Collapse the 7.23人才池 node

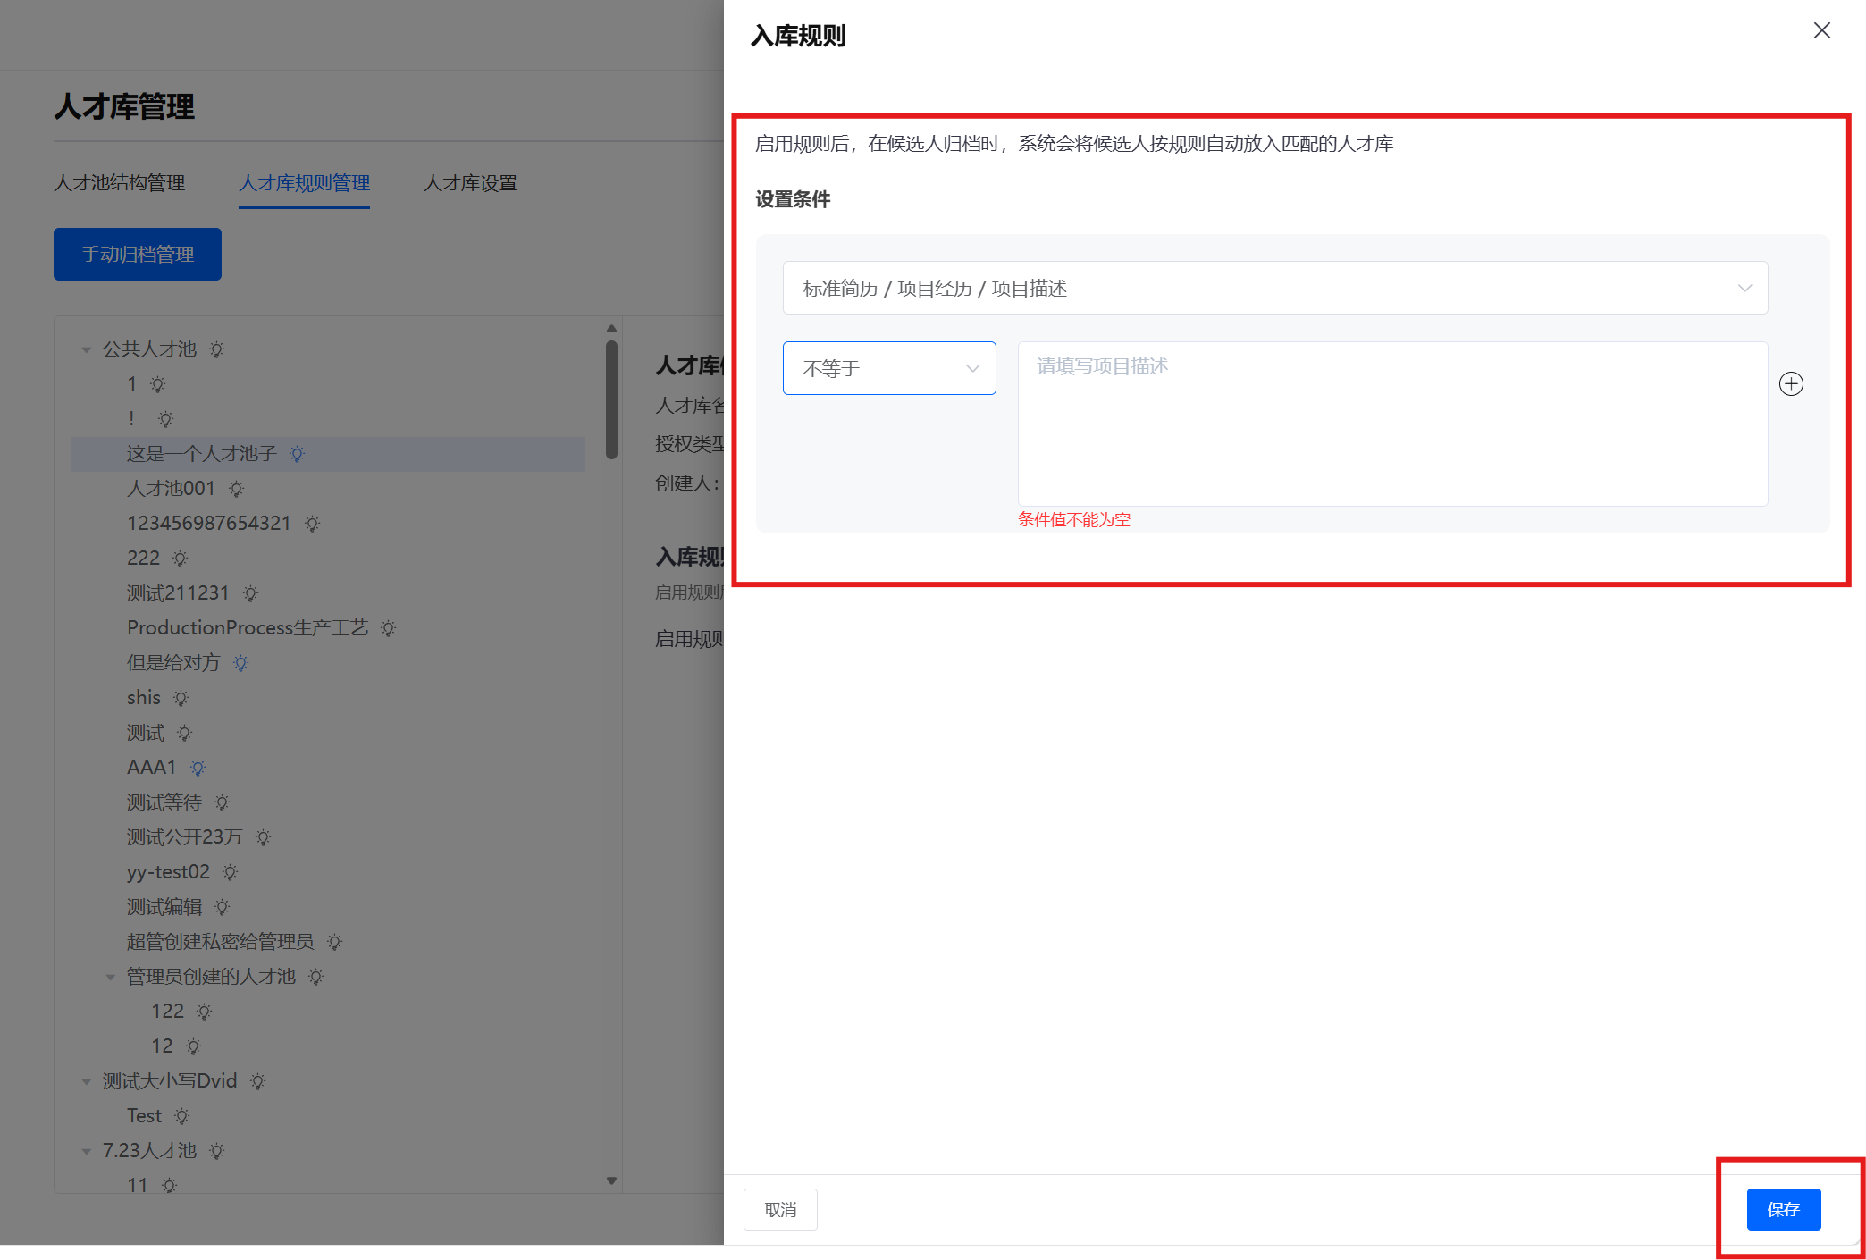(86, 1151)
